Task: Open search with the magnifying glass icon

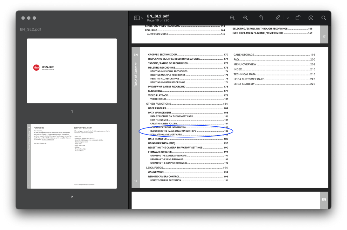Action: (x=323, y=18)
